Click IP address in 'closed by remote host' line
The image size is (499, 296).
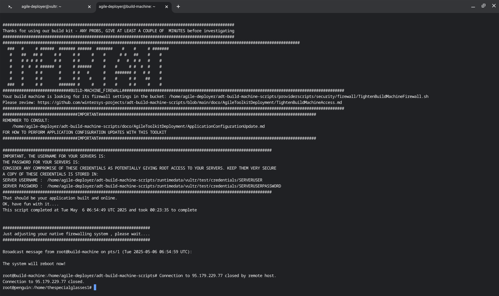pos(207,276)
